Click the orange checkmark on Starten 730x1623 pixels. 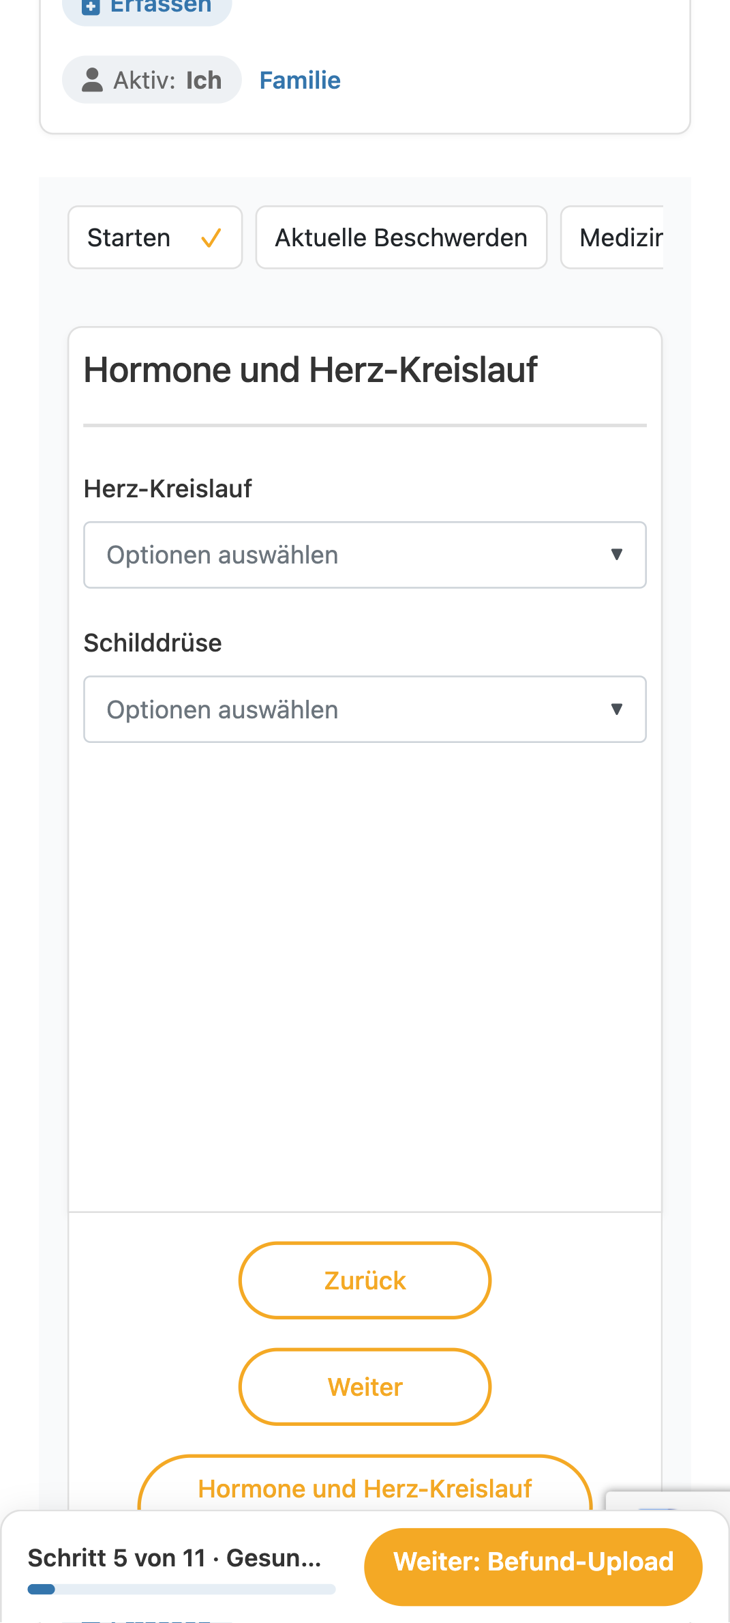point(211,238)
